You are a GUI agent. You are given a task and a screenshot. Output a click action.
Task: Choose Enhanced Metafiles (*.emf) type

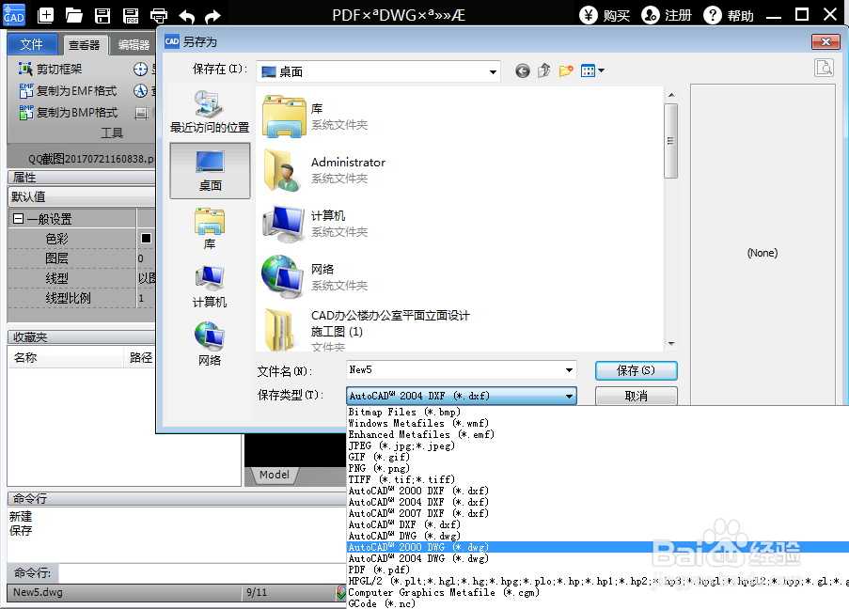click(x=598, y=435)
